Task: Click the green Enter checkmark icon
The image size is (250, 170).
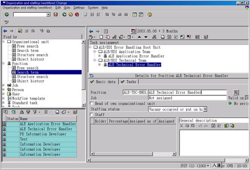Action: 7,14
